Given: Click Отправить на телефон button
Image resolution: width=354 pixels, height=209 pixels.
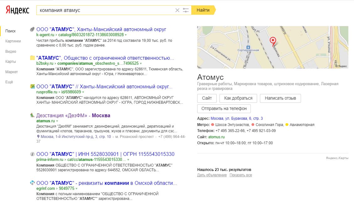Looking at the screenshot, I should click(224, 109).
